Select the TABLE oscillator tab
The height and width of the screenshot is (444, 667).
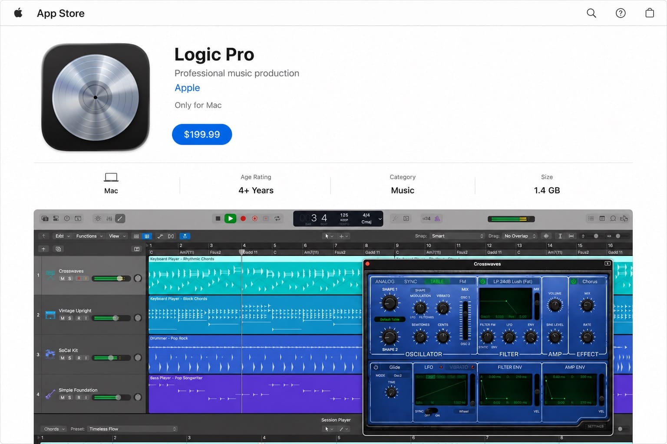437,281
